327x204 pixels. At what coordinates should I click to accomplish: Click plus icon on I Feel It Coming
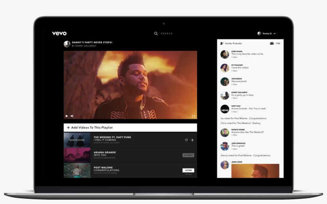point(192,140)
